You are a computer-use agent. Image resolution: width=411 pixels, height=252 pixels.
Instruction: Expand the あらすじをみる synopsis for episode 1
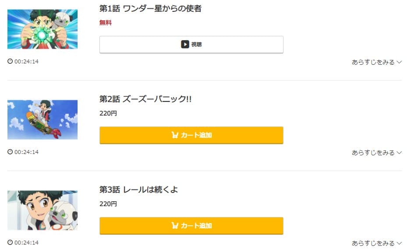(377, 62)
